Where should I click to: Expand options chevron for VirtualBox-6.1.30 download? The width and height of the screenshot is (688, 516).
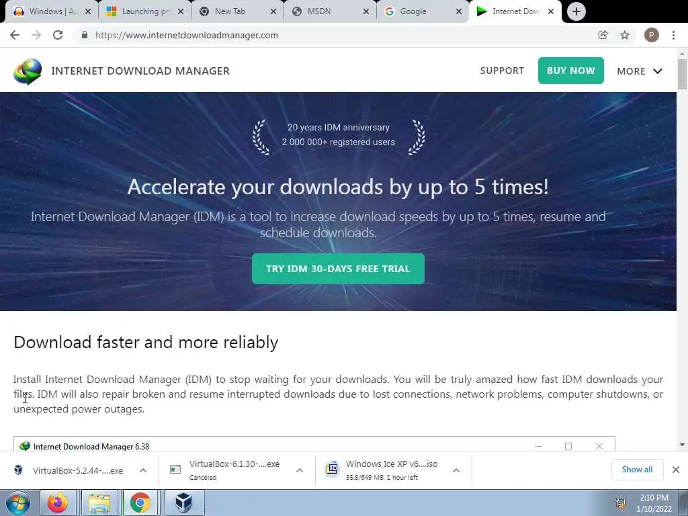click(x=300, y=470)
